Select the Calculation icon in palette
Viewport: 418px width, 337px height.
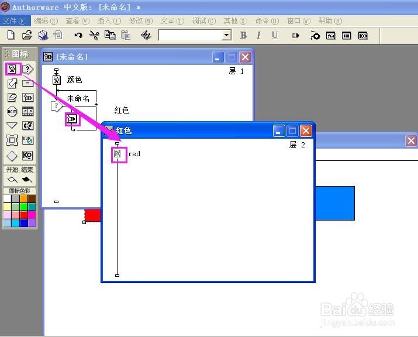point(27,84)
